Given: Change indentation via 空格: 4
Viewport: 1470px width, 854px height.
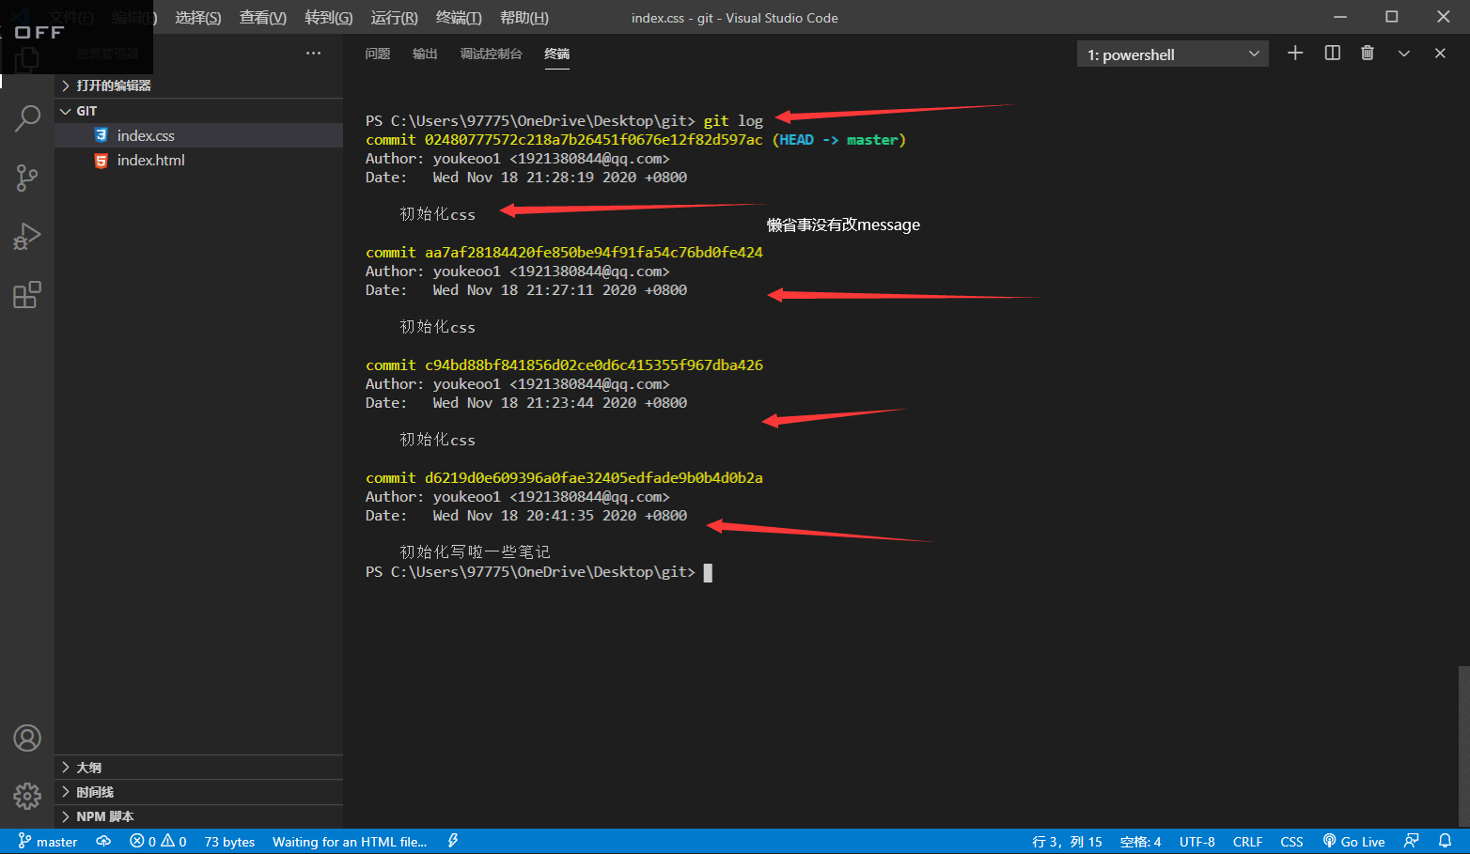Looking at the screenshot, I should point(1140,842).
